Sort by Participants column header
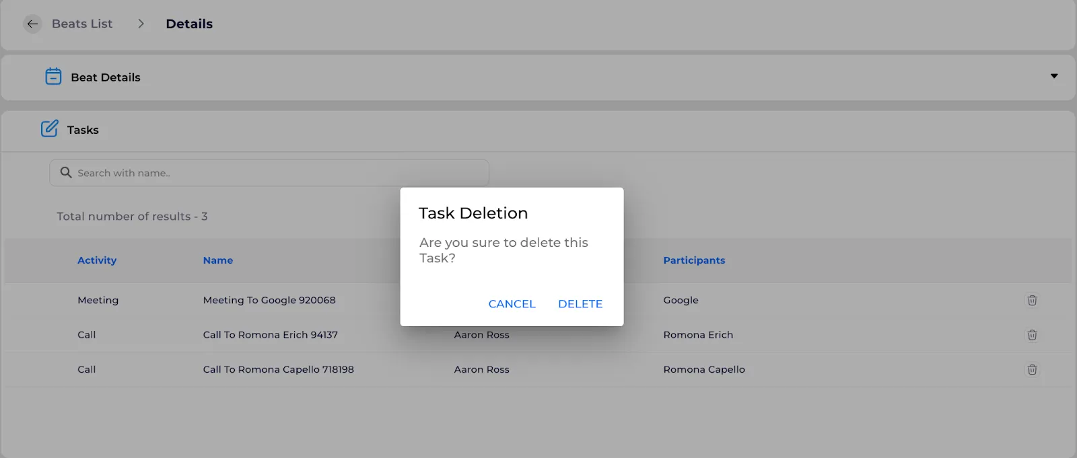The image size is (1077, 458). pyautogui.click(x=694, y=260)
